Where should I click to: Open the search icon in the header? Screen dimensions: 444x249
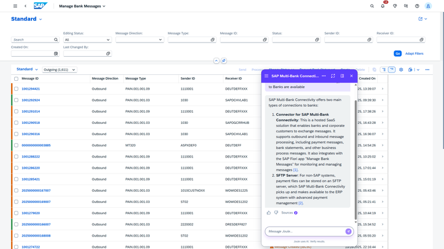[x=372, y=6]
